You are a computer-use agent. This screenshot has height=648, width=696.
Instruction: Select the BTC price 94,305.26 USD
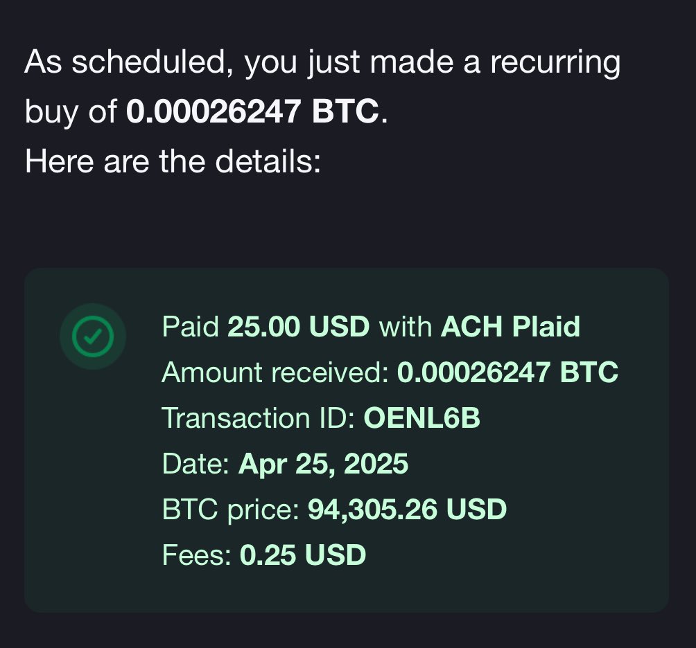pos(407,510)
